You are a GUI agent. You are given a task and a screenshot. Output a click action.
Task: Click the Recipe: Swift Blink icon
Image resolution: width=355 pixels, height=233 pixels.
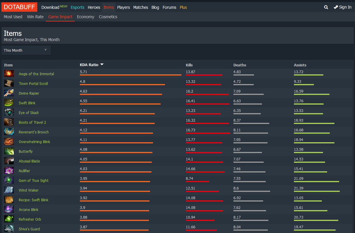pyautogui.click(x=9, y=200)
